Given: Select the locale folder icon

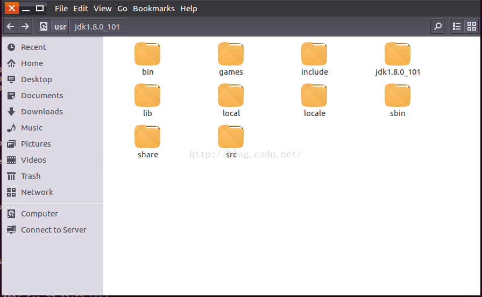Looking at the screenshot, I should click(314, 96).
